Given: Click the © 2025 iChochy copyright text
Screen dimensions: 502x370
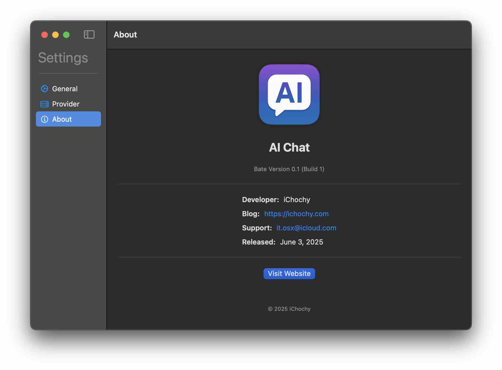Looking at the screenshot, I should (289, 309).
